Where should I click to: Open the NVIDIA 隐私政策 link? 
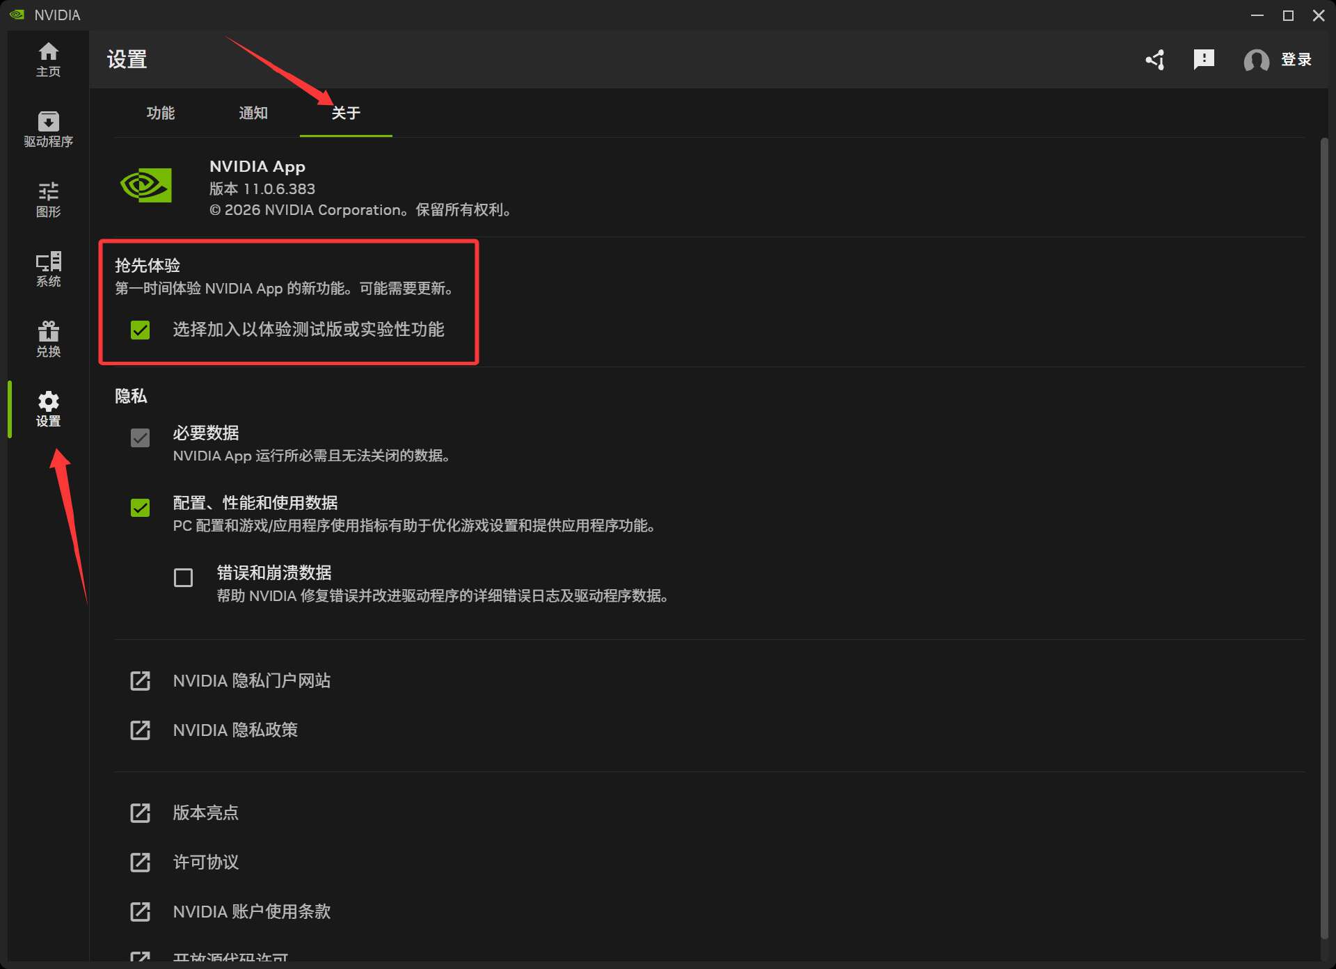(x=234, y=730)
